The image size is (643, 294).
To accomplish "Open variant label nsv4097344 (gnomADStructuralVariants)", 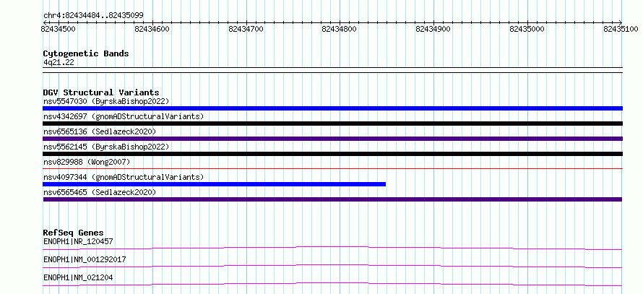I will [x=124, y=177].
